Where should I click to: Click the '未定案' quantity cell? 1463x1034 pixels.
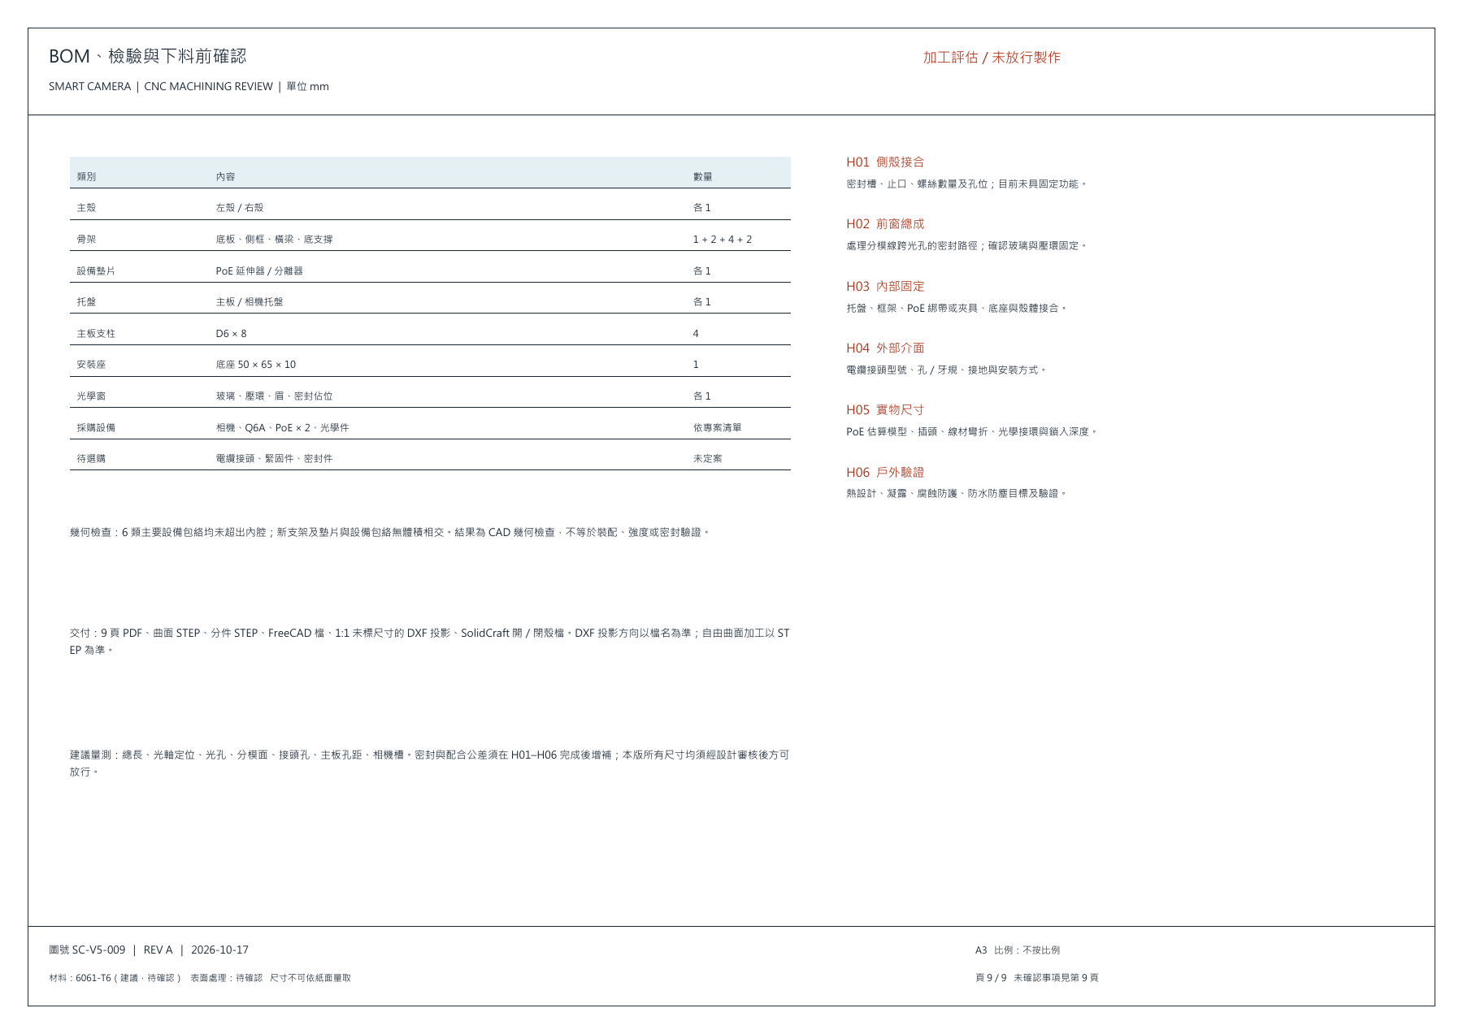coord(707,458)
